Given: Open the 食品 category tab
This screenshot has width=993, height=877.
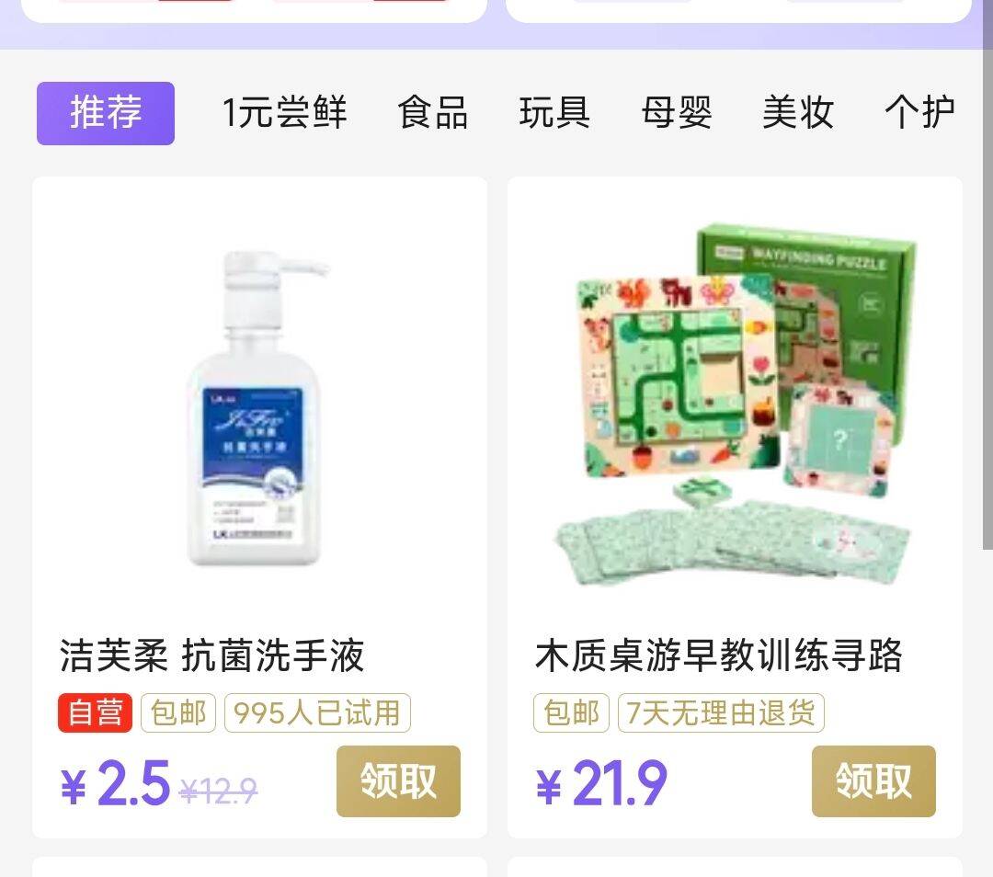Looking at the screenshot, I should (x=433, y=113).
